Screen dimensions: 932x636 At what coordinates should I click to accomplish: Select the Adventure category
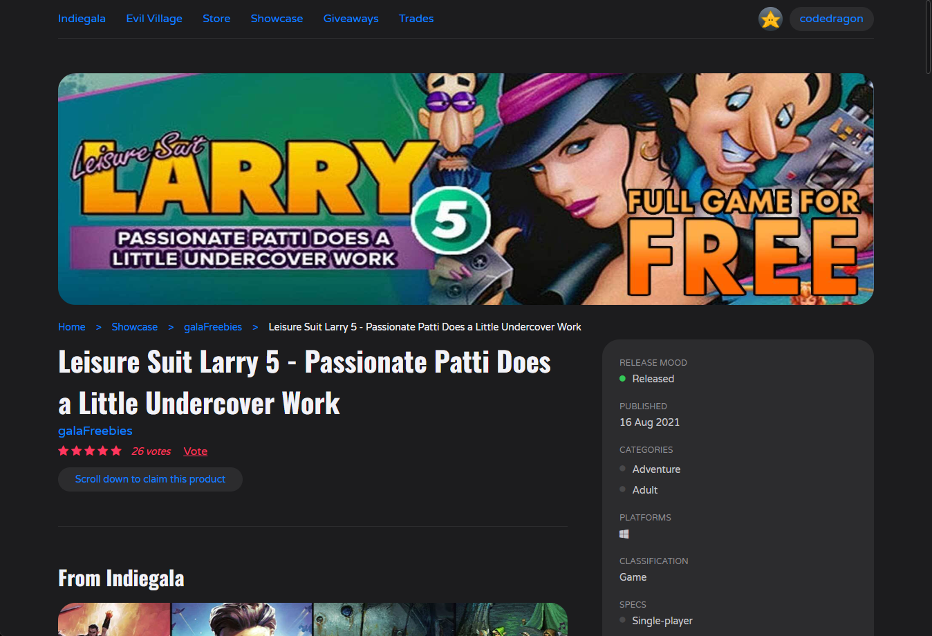pyautogui.click(x=656, y=469)
